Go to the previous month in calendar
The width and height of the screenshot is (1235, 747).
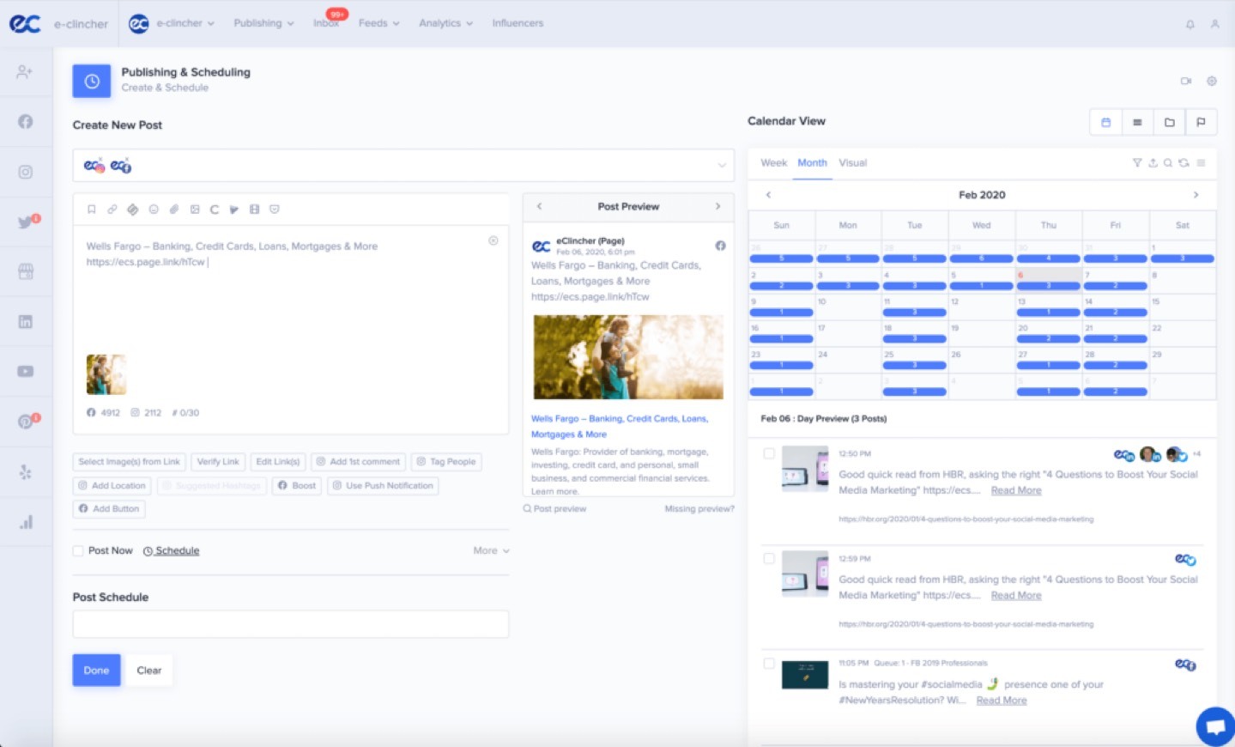[768, 195]
